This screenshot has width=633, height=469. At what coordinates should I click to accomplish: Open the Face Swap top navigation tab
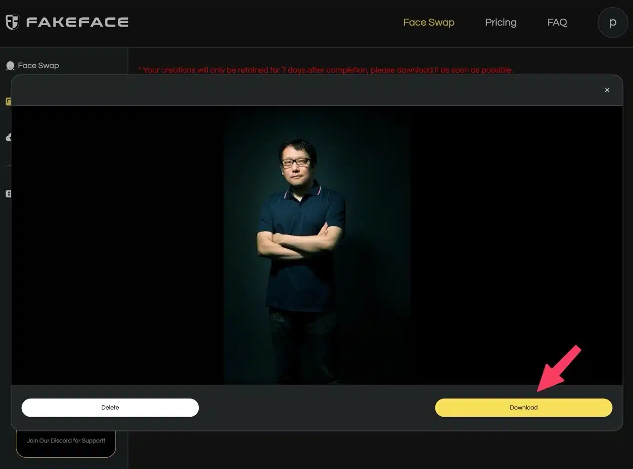click(428, 22)
